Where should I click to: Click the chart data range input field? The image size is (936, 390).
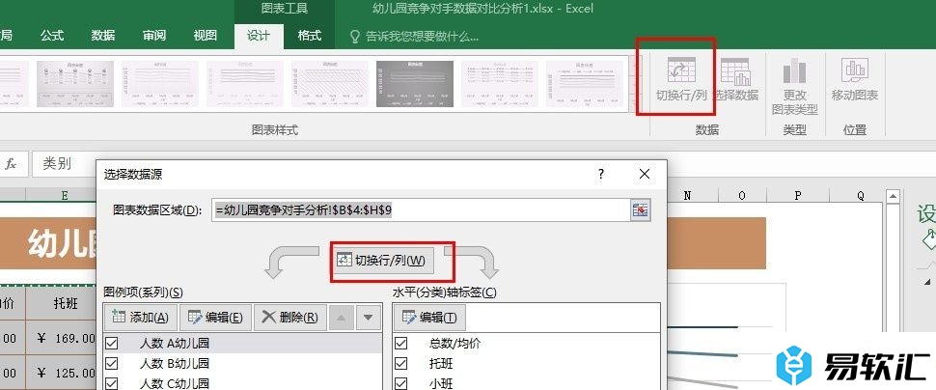(421, 210)
